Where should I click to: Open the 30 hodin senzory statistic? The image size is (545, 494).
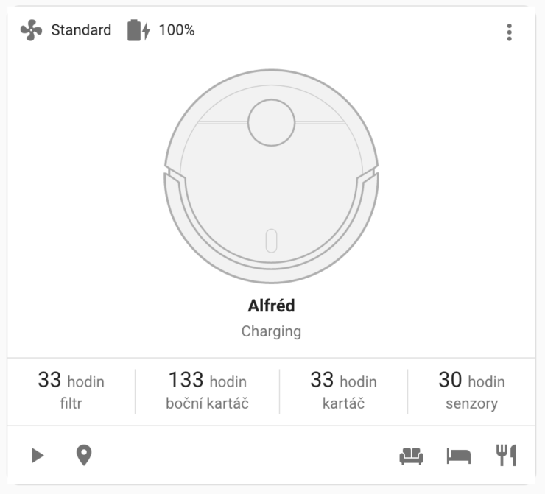pyautogui.click(x=471, y=391)
